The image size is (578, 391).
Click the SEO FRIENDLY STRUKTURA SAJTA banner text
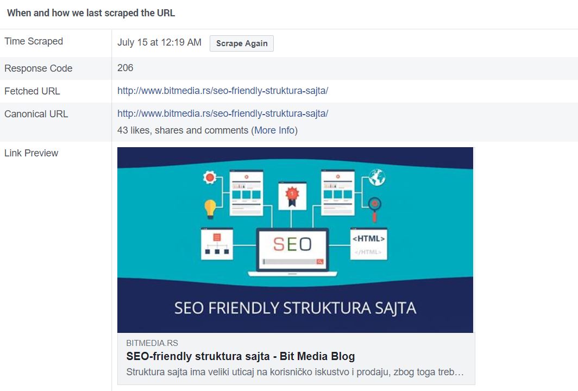(295, 308)
